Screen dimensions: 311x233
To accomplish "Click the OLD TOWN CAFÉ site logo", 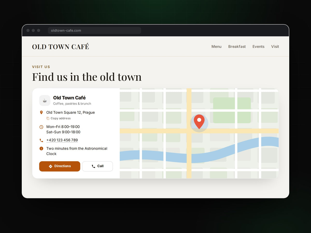I will [60, 47].
